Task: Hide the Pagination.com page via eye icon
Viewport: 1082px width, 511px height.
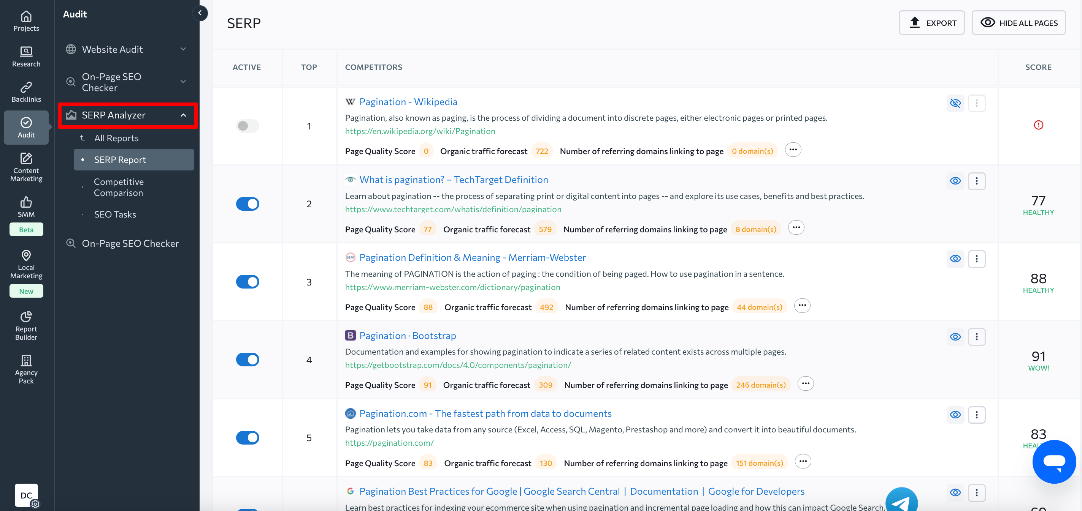Action: (955, 415)
